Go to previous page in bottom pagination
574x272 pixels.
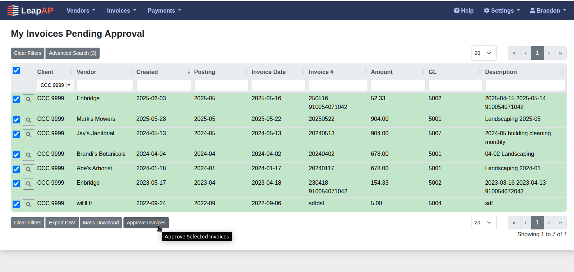coord(526,223)
